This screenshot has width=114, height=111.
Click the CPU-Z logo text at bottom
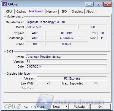pos(12,107)
